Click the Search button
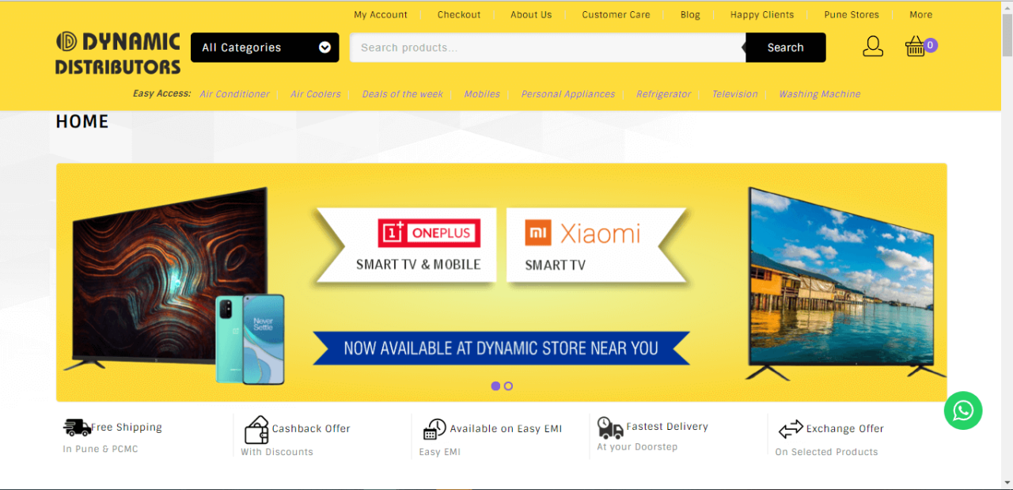 (784, 47)
